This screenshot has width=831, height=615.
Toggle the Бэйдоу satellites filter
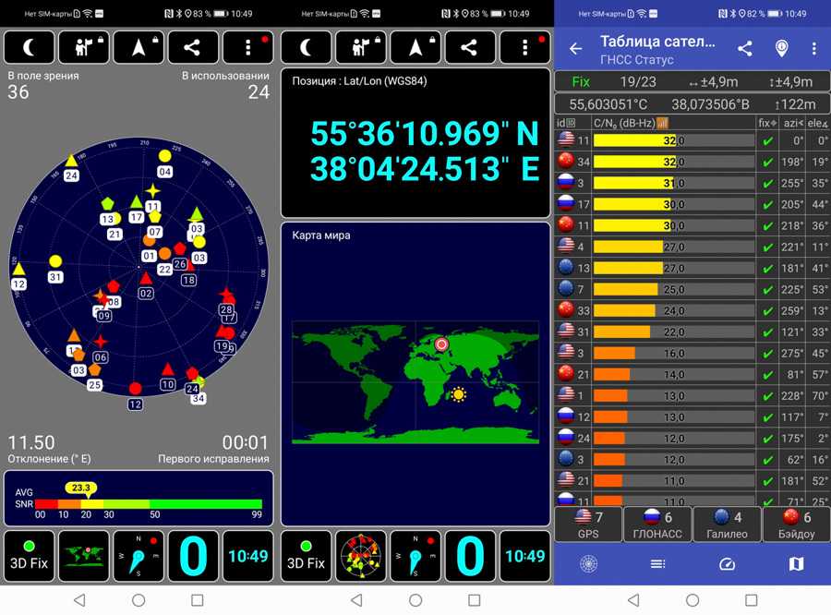[x=795, y=524]
